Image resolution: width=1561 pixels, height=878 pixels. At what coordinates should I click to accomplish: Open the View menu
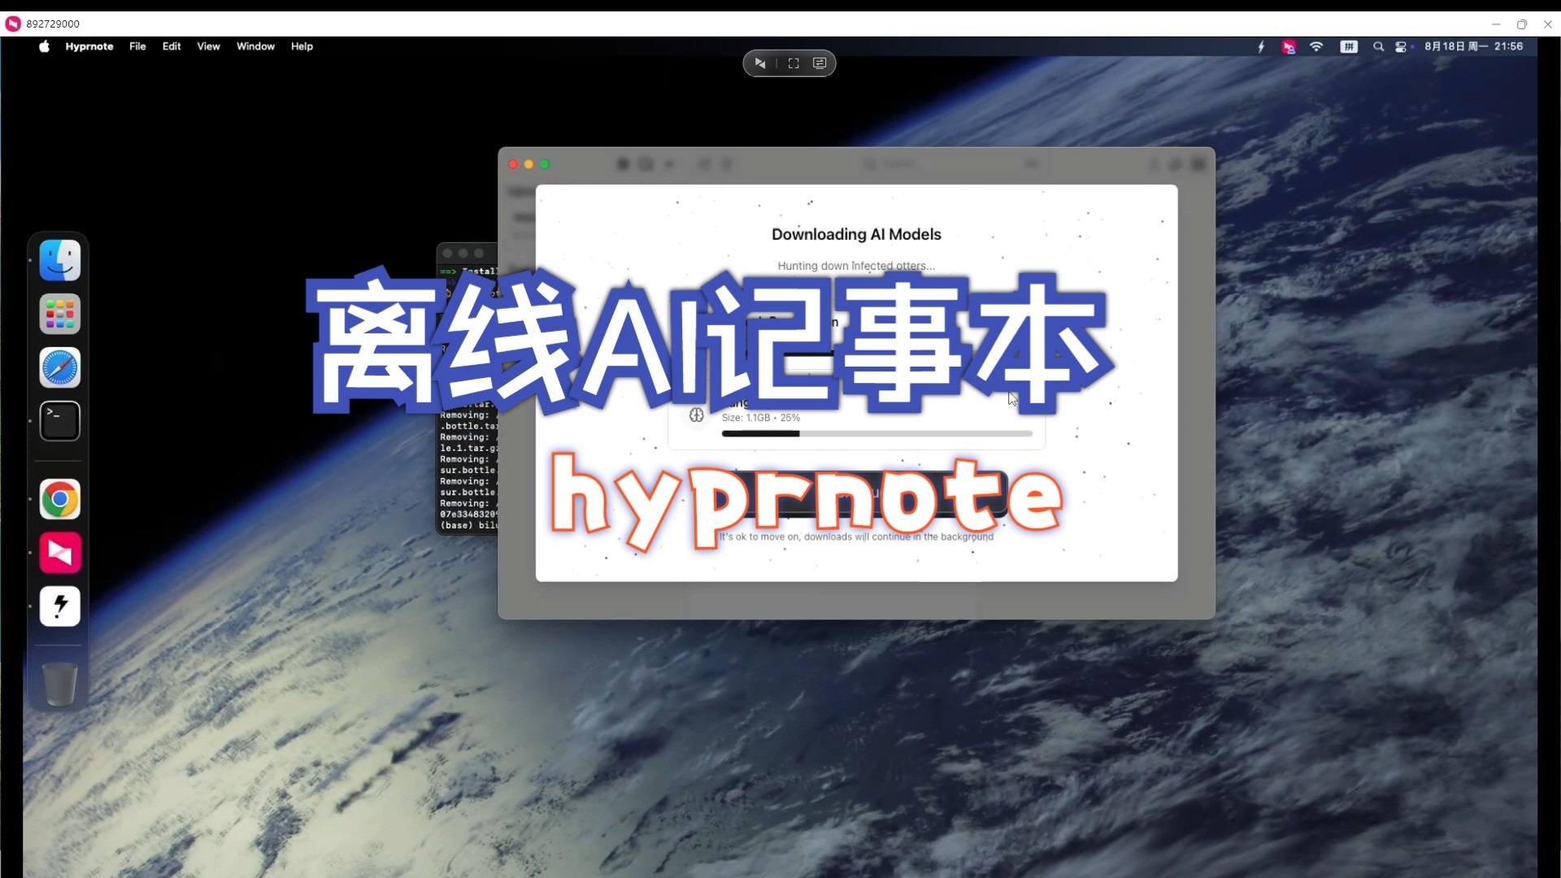tap(208, 46)
